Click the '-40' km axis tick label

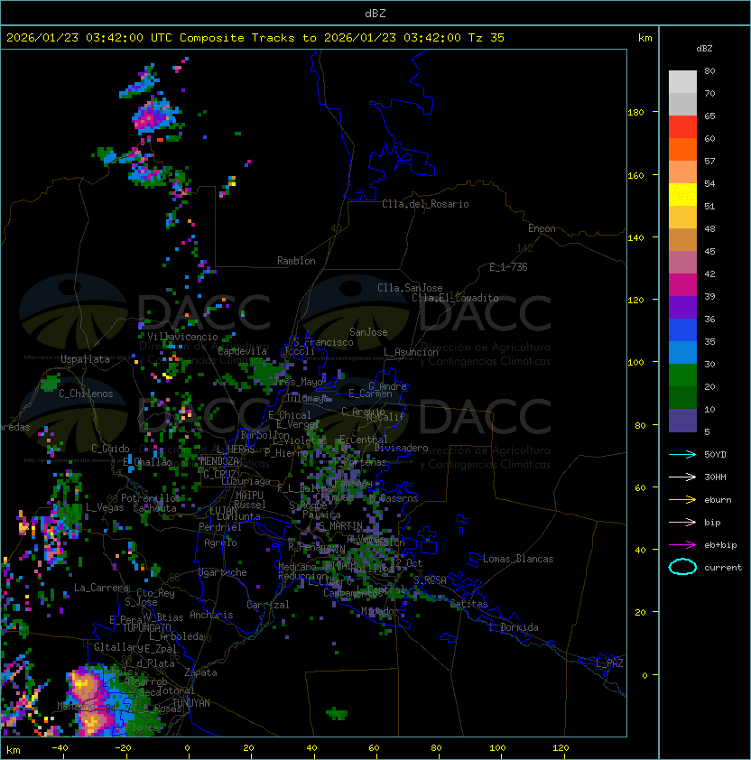(x=60, y=748)
